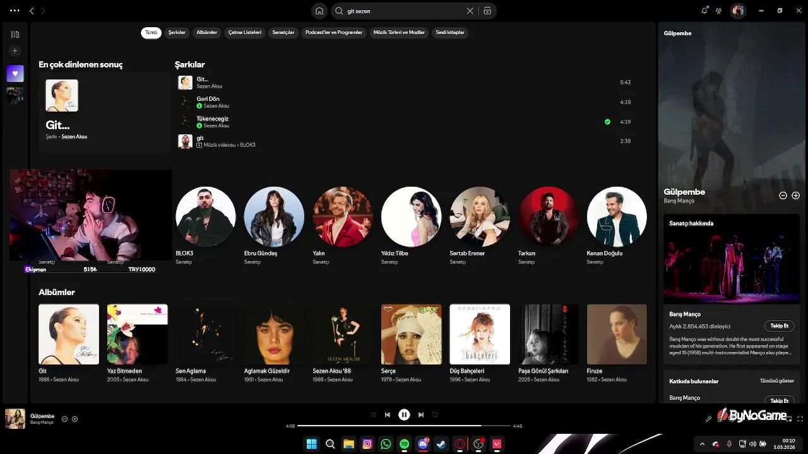Seek on the song progress bar

tap(404, 426)
